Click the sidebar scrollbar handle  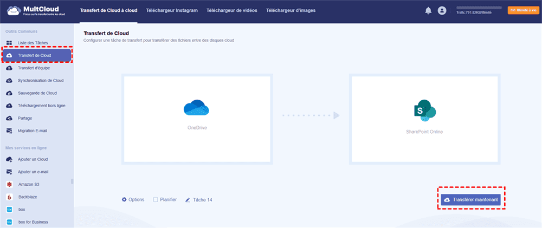(72, 181)
